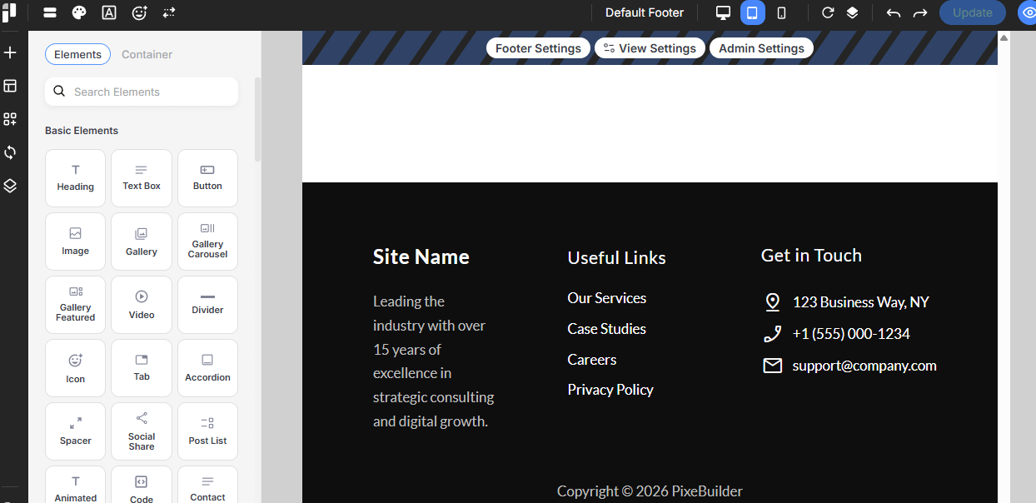Toggle the preview eye button
Viewport: 1036px width, 503px height.
point(1027,12)
